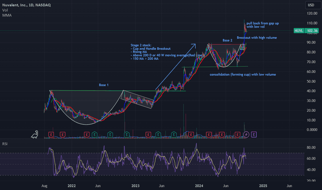
Task: Click the 30.00 price scale label
Action: [311, 101]
